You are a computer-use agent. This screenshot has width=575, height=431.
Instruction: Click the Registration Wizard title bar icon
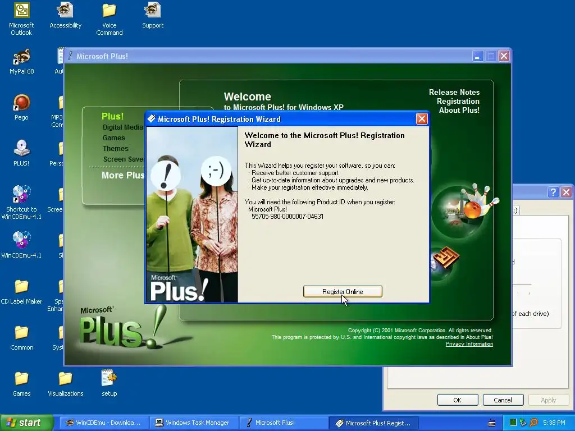152,118
